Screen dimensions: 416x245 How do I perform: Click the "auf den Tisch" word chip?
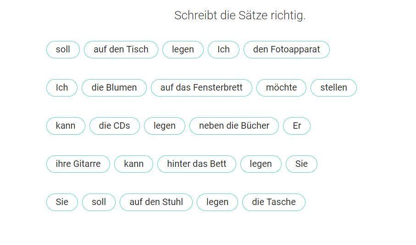[x=121, y=50]
